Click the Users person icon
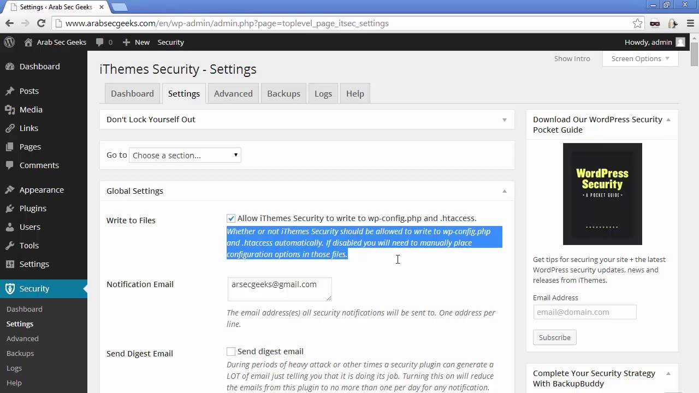 click(10, 227)
